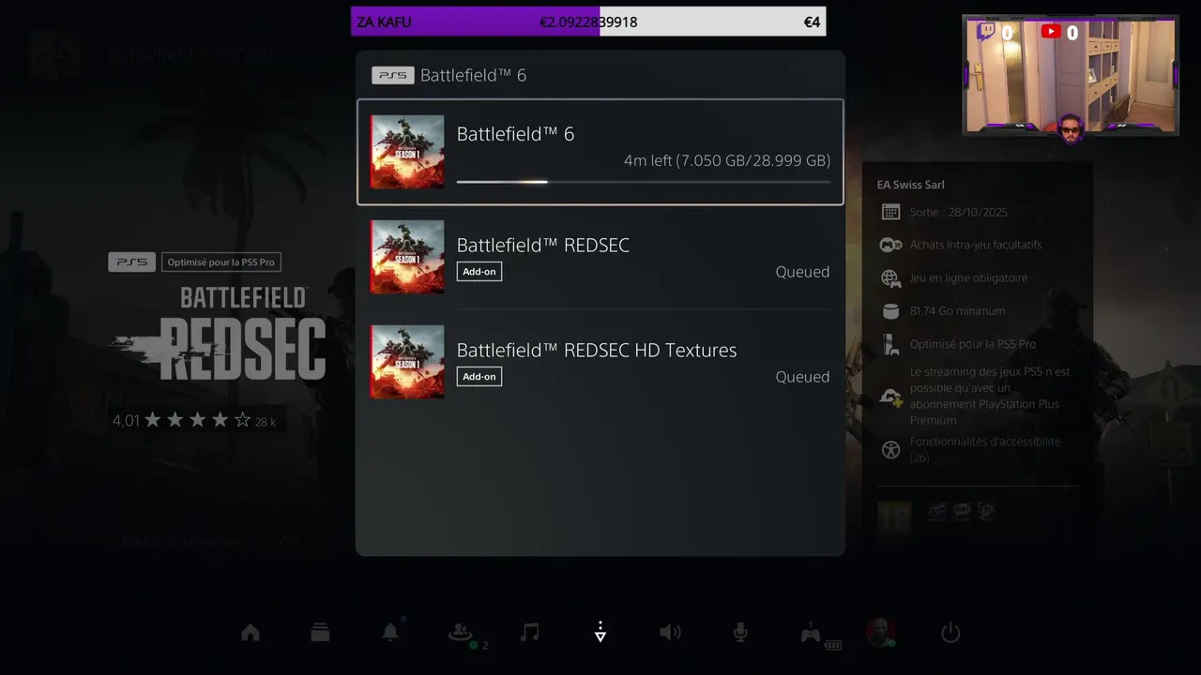
Task: Click the release date calendar icon
Action: coord(890,212)
